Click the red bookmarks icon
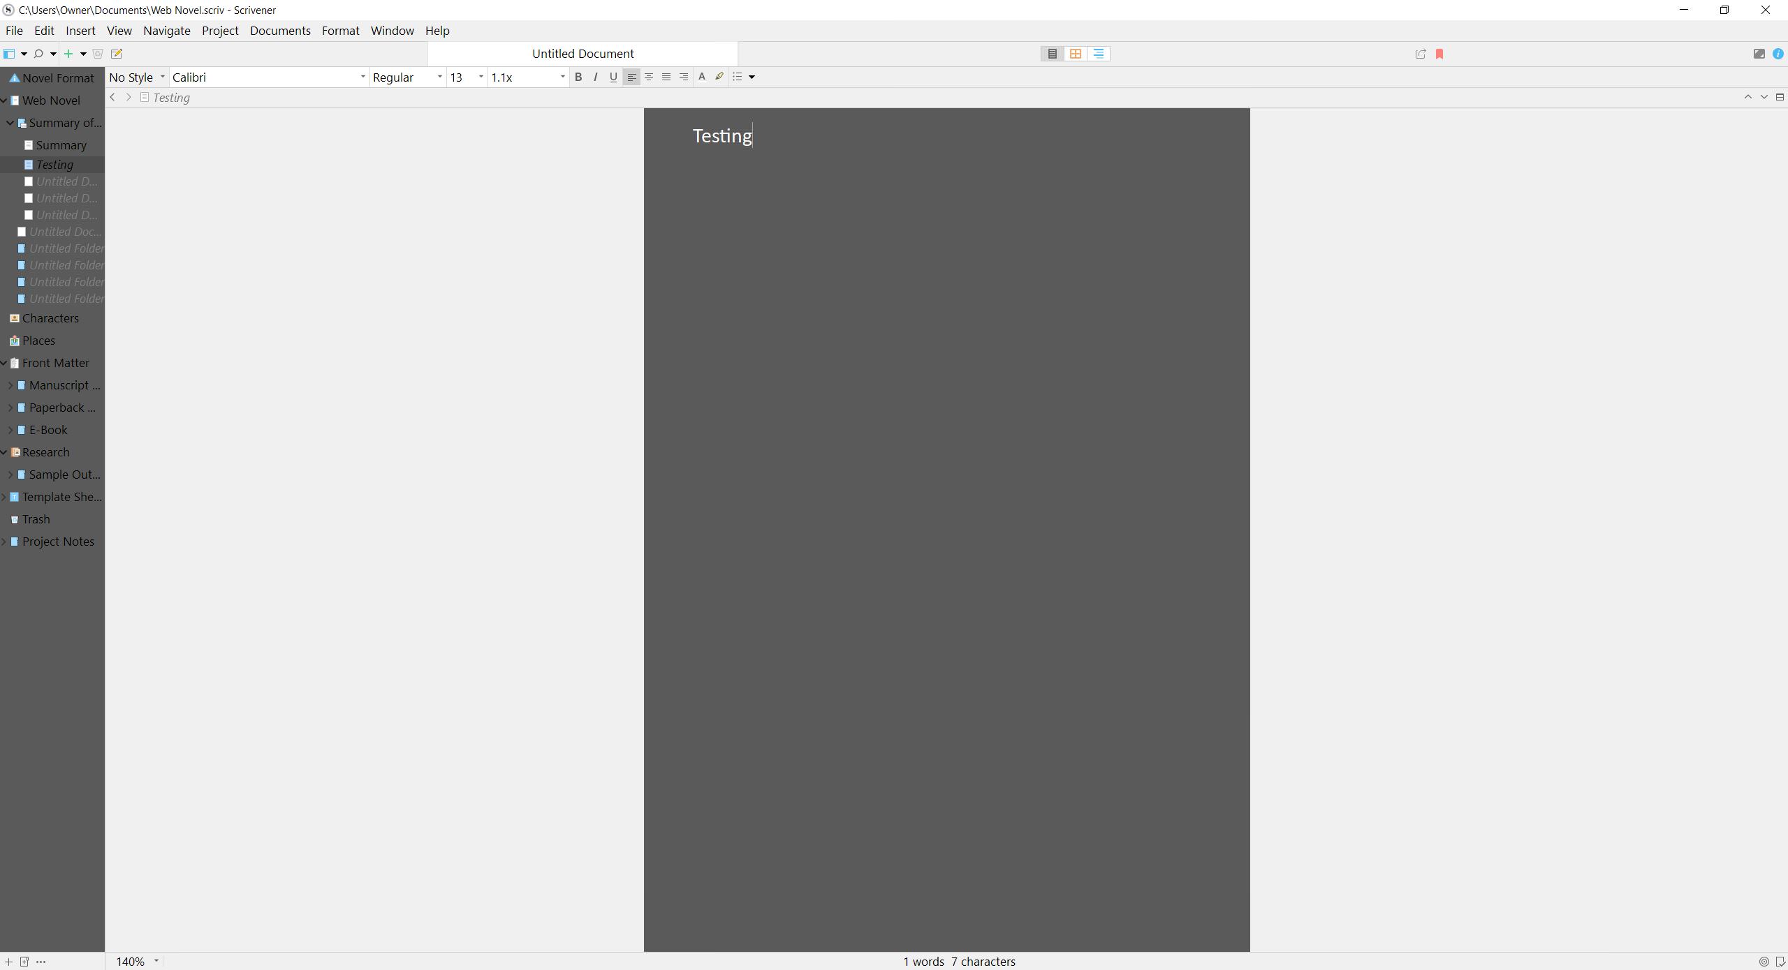Viewport: 1788px width, 970px height. click(1439, 54)
